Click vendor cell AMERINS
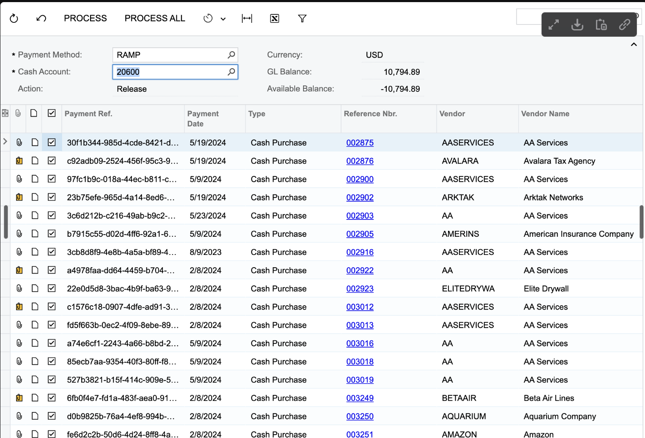The width and height of the screenshot is (645, 438). 460,234
